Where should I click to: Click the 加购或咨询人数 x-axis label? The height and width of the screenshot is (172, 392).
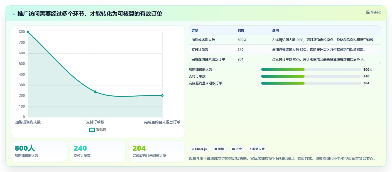(28, 122)
